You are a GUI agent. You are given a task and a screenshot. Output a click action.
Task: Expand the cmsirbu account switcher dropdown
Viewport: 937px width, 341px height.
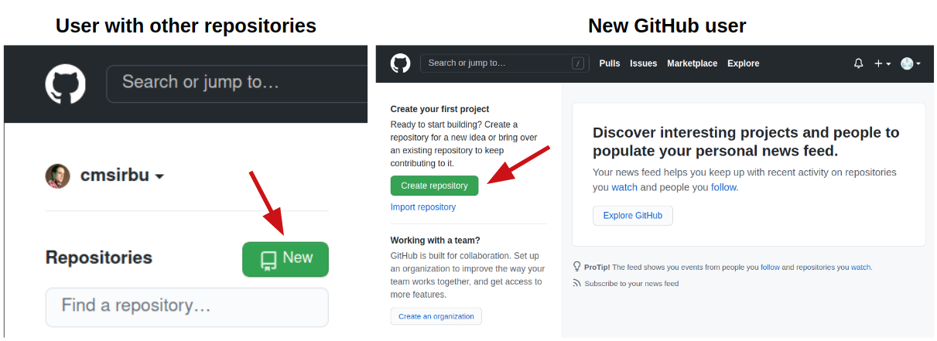point(159,176)
